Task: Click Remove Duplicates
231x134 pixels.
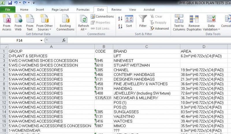Action: (x=194, y=22)
